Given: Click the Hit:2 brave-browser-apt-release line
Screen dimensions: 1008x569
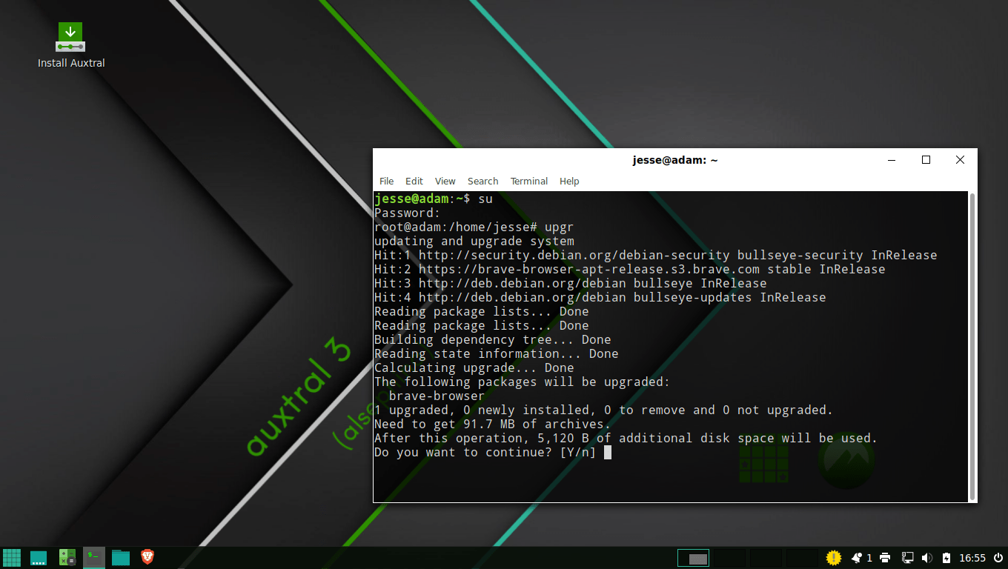Looking at the screenshot, I should click(630, 269).
